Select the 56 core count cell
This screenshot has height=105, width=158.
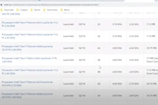(99, 60)
